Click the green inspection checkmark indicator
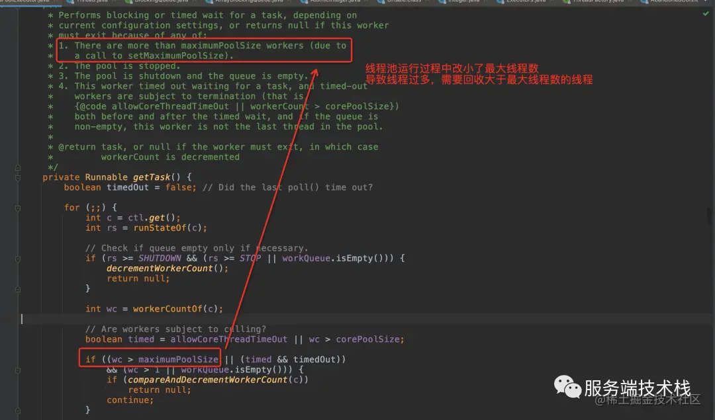 [x=706, y=14]
